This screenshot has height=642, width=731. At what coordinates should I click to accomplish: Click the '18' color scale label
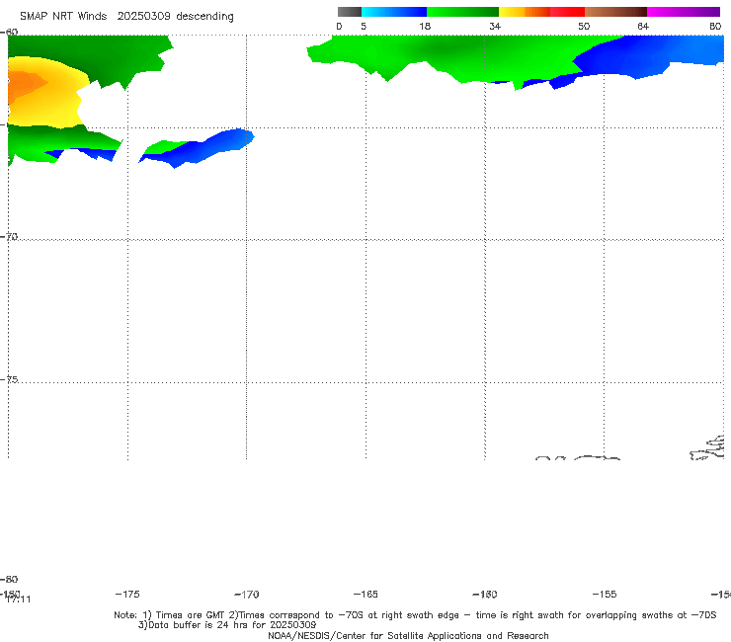coord(425,27)
